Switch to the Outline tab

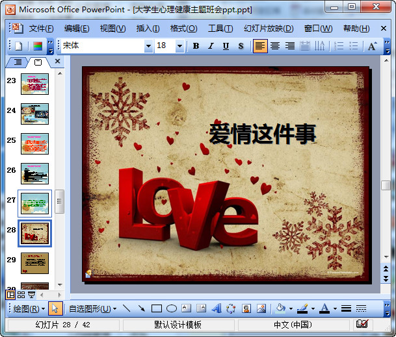18,62
